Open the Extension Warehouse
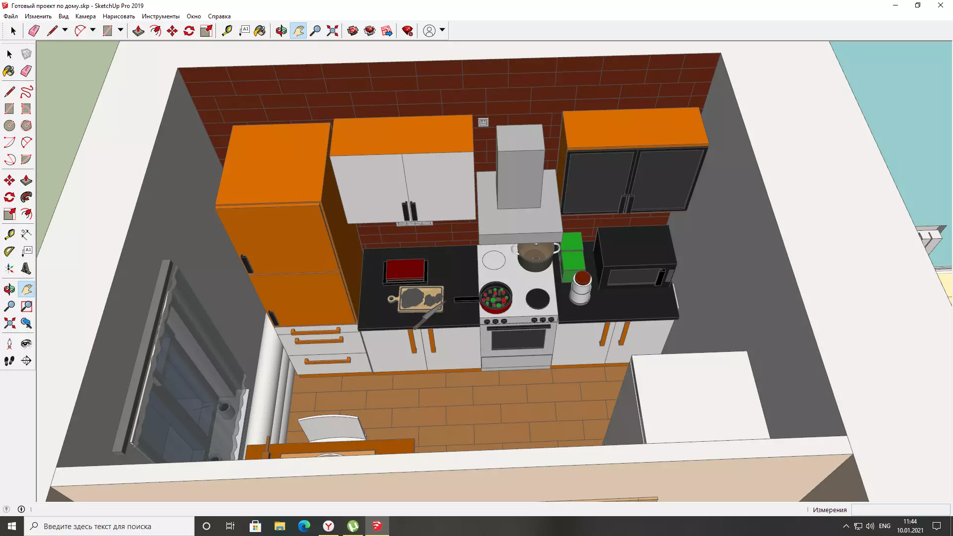This screenshot has height=536, width=953. (x=370, y=31)
